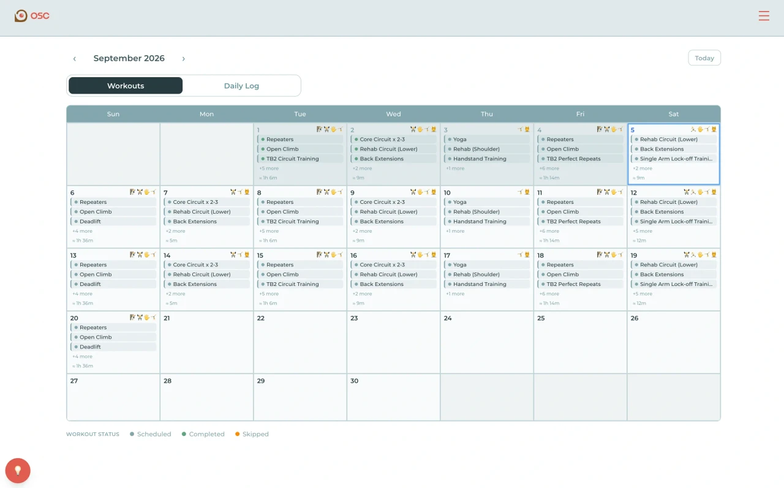This screenshot has width=784, height=488.
Task: Switch to the Daily Log tab
Action: click(241, 86)
